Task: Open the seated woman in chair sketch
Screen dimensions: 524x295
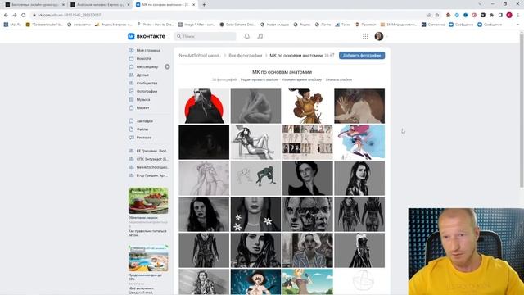Action: (x=255, y=142)
